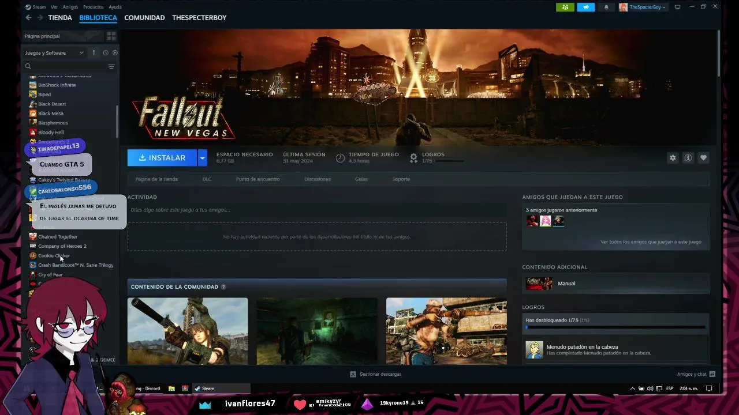Screen dimensions: 739x415
Task: Open the armed woman community screenshot
Action: (x=188, y=331)
